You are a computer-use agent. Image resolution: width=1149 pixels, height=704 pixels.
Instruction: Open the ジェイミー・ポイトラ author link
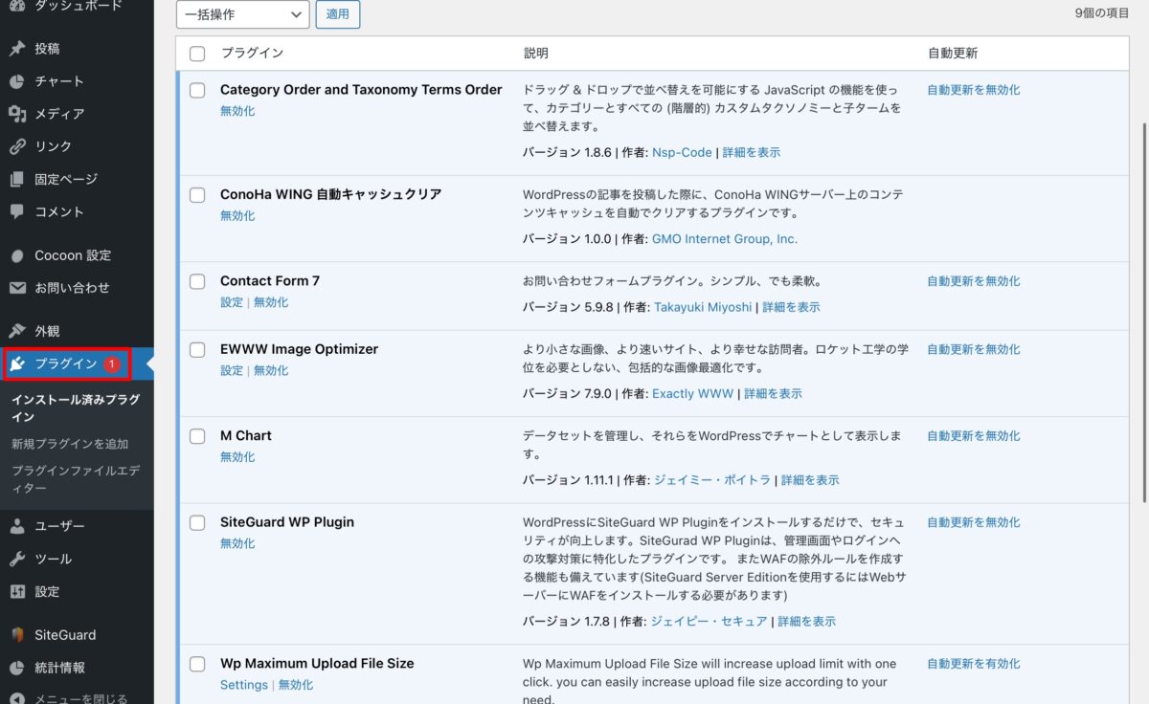tap(712, 480)
